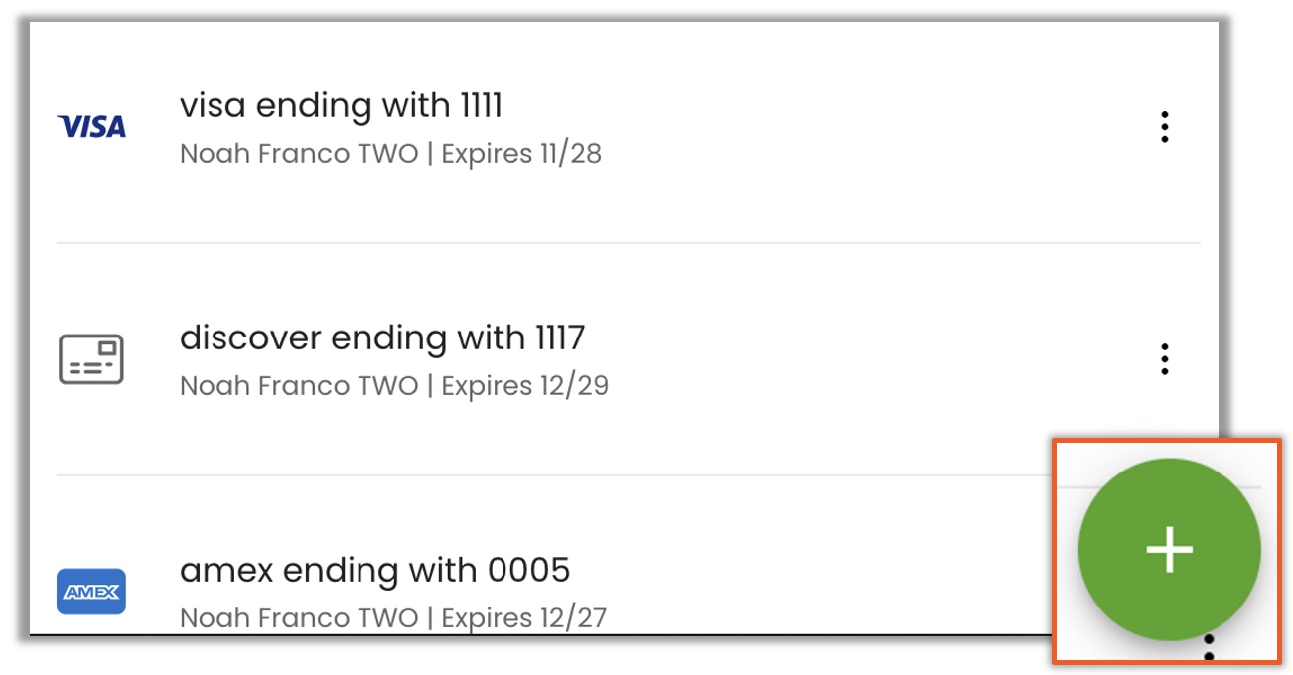Click the VISA logo icon
The width and height of the screenshot is (1293, 675).
click(91, 127)
